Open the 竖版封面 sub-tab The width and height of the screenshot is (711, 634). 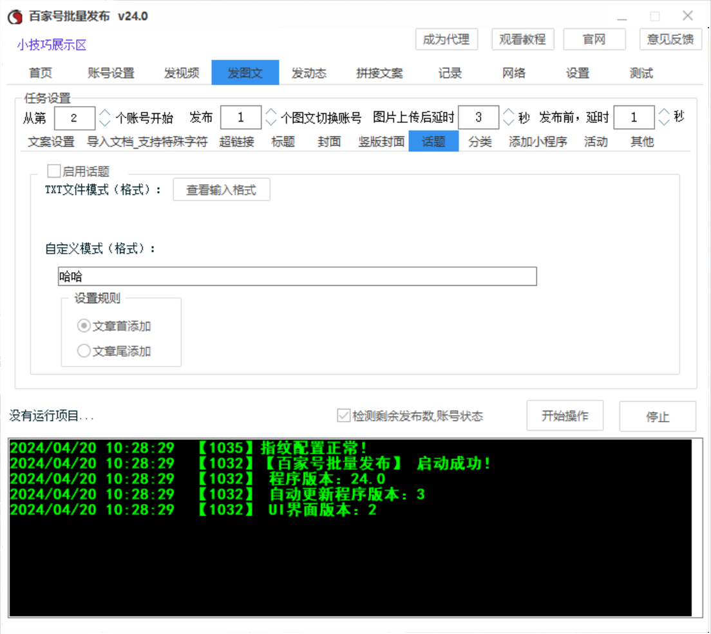pyautogui.click(x=381, y=142)
